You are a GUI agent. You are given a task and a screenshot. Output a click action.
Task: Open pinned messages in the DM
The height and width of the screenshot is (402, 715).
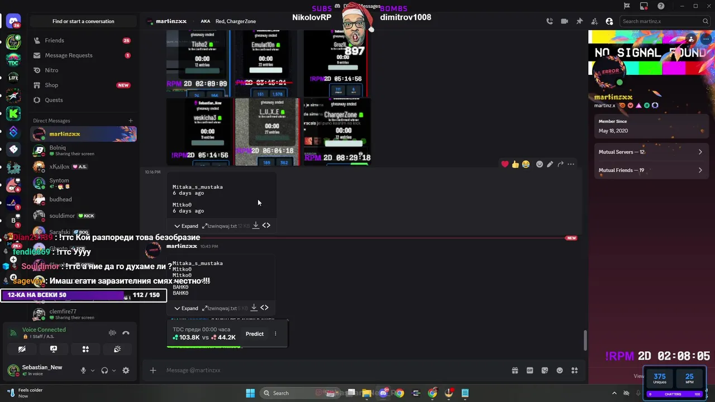click(579, 21)
